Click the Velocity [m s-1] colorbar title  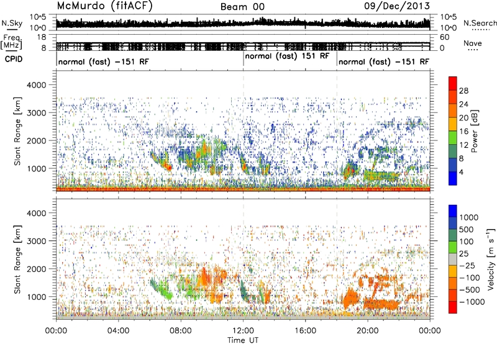(491, 259)
